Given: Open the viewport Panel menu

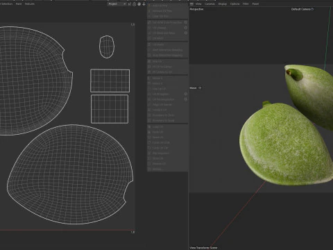Looking at the screenshot, I should point(255,4).
